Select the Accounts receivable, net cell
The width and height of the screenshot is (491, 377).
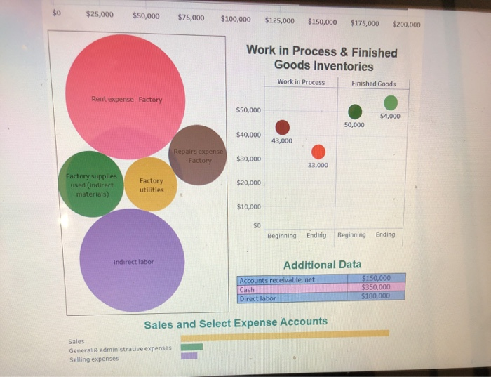tap(292, 279)
